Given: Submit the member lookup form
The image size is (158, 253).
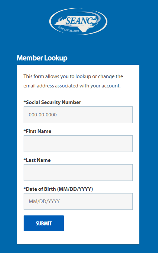Looking at the screenshot, I should [44, 223].
